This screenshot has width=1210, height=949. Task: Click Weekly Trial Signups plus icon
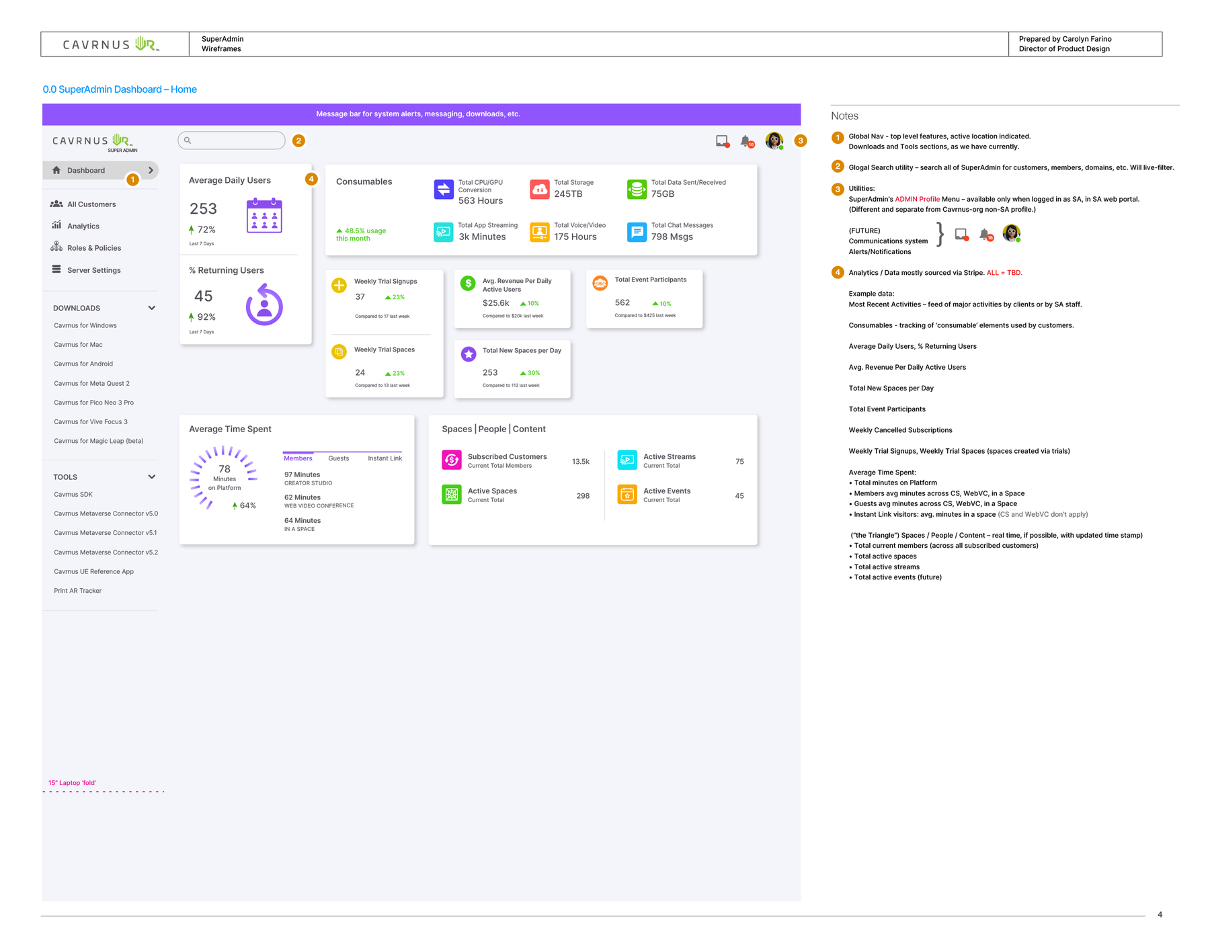pos(339,286)
